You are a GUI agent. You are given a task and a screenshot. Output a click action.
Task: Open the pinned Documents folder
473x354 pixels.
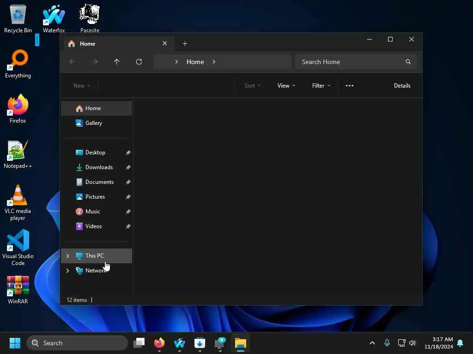[x=97, y=182]
